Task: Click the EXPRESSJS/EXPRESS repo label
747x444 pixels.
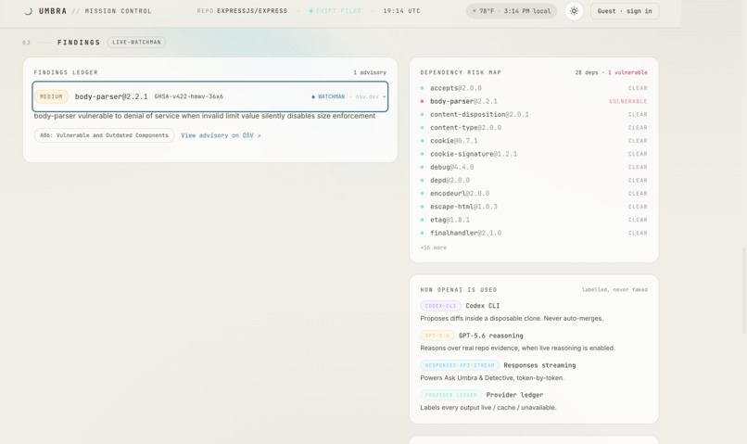Action: pos(252,11)
